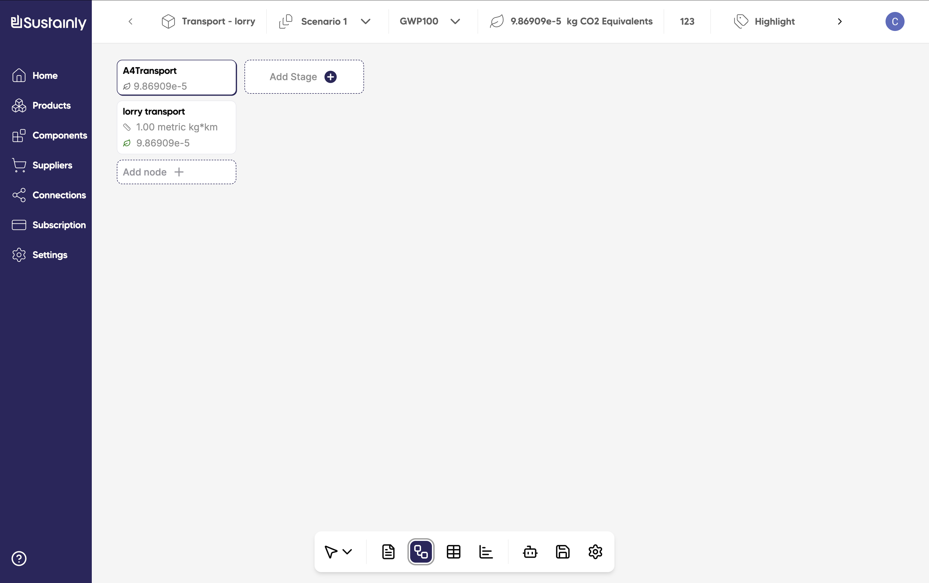Go to Products in the sidebar

tap(51, 105)
